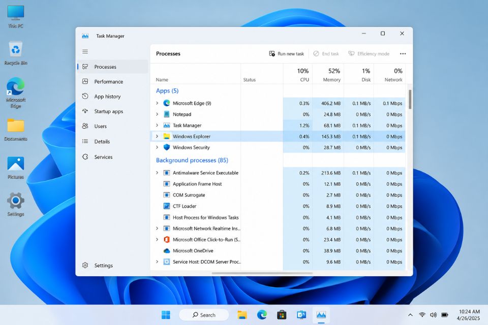This screenshot has width=488, height=325.
Task: Click the Windows Explorer folder icon in list
Action: tap(167, 136)
